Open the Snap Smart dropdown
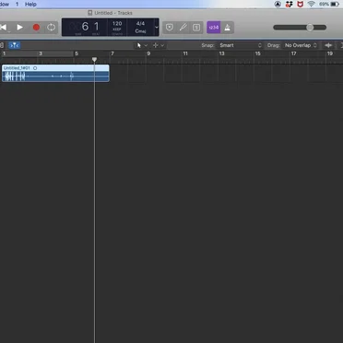The height and width of the screenshot is (343, 343). pos(240,45)
